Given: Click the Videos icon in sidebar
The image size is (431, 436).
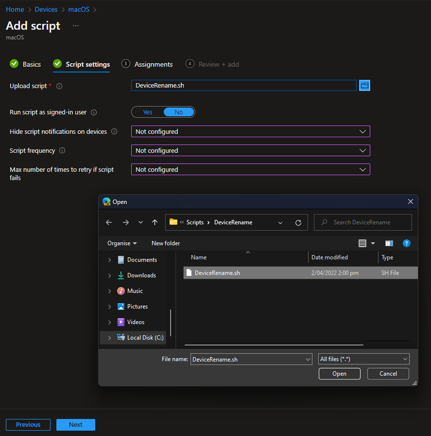Looking at the screenshot, I should 121,322.
